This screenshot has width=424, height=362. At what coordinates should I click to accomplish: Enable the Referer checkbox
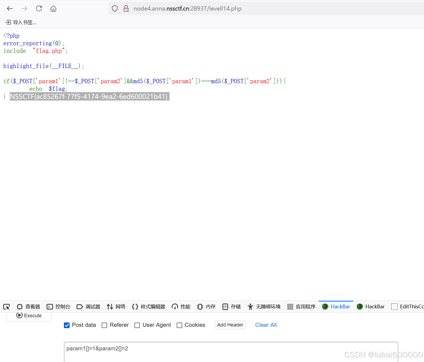click(x=105, y=325)
